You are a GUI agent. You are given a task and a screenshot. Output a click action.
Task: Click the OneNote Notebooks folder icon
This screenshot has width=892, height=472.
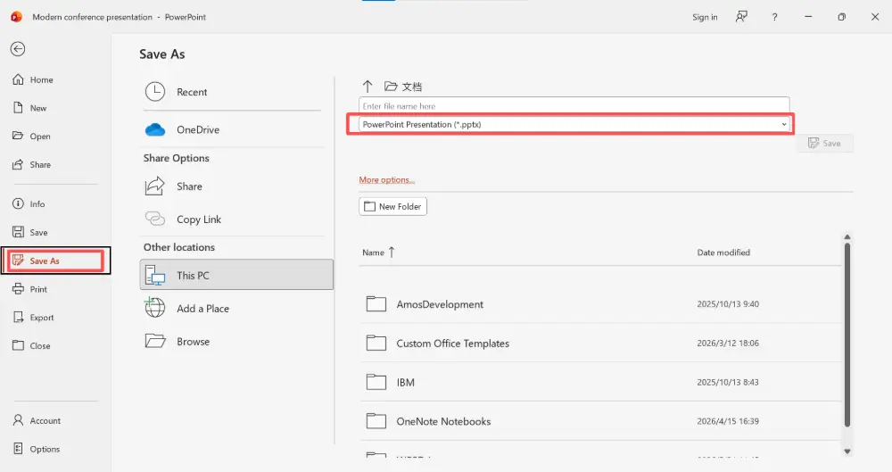[376, 421]
